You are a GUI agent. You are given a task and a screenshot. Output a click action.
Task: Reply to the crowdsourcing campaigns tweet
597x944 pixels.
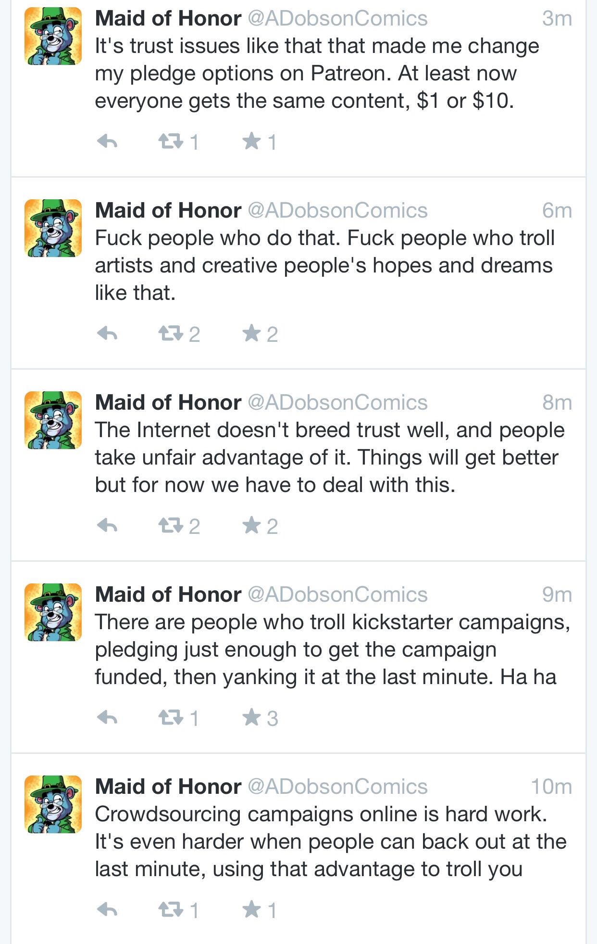(x=107, y=910)
